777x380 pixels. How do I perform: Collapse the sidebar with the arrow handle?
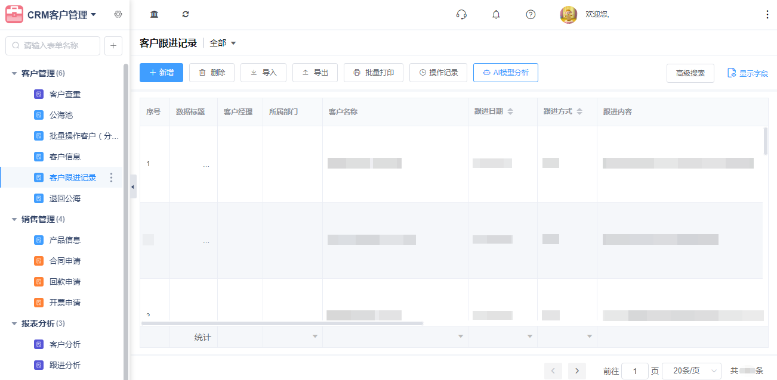tap(133, 186)
